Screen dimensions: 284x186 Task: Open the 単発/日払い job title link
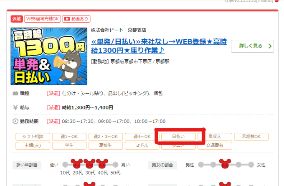[x=159, y=46]
